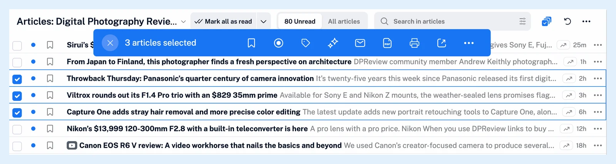
Task: Click trending icon on the 1h article
Action: click(570, 62)
